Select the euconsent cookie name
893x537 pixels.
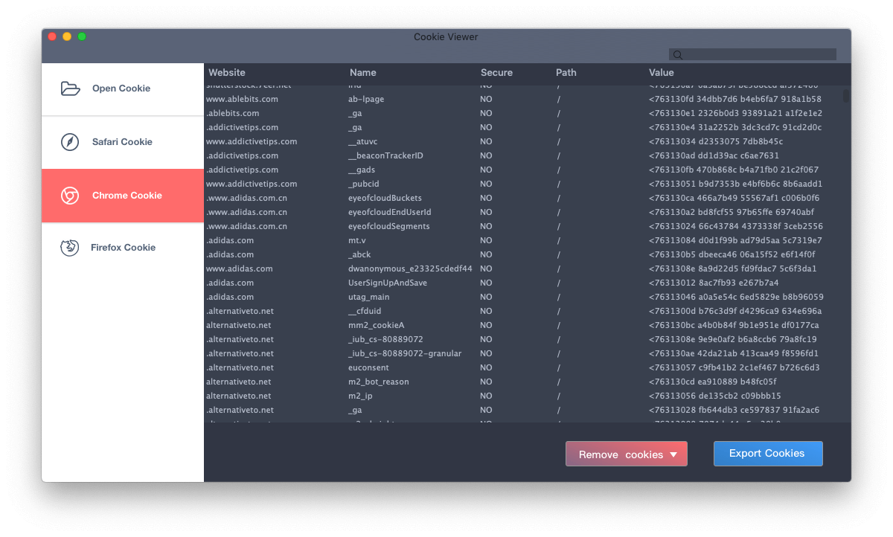tap(368, 367)
